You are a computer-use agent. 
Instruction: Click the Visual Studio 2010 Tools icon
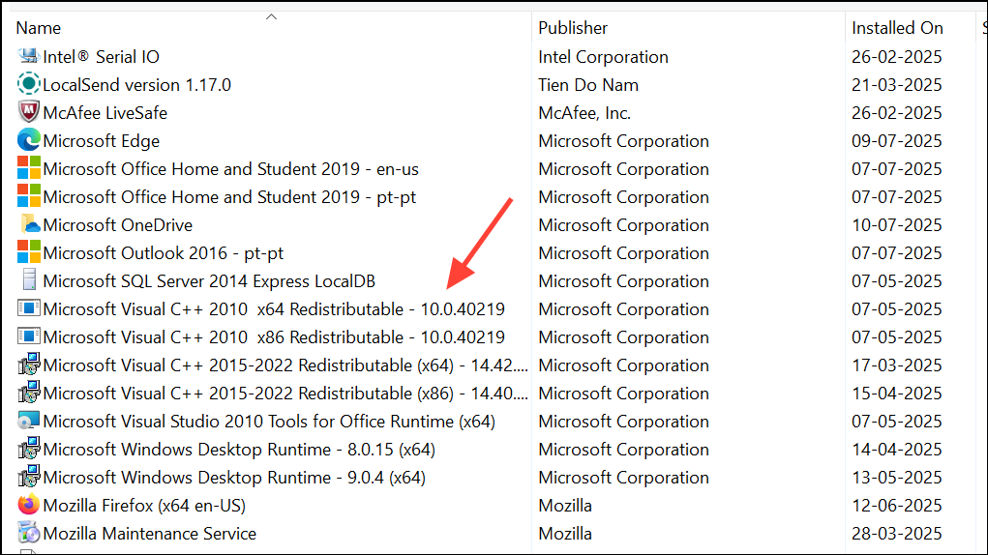[x=28, y=421]
